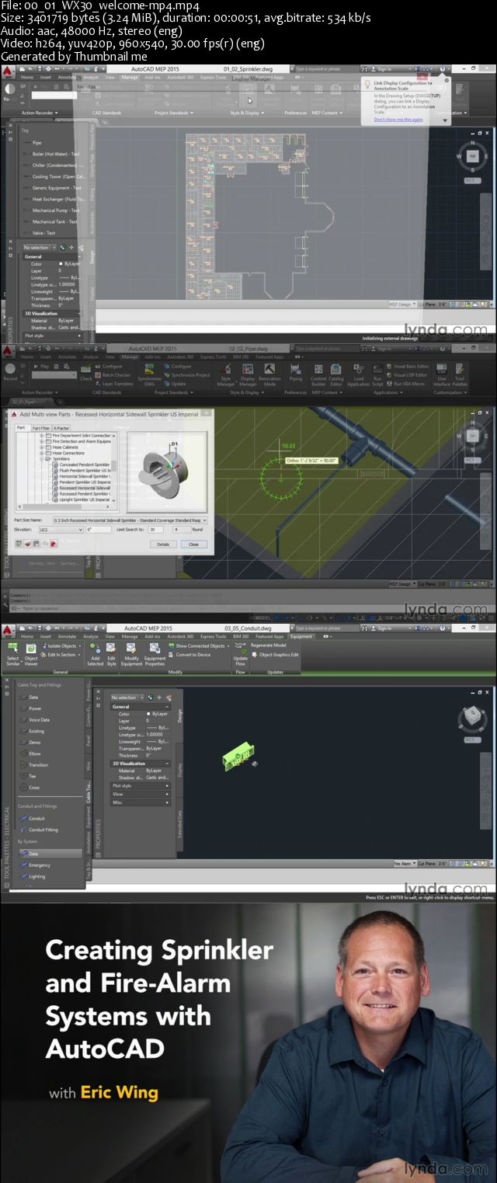Image resolution: width=497 pixels, height=1183 pixels.
Task: Click Regenerate Model in Conduit.dwg ribbon
Action: [x=269, y=645]
